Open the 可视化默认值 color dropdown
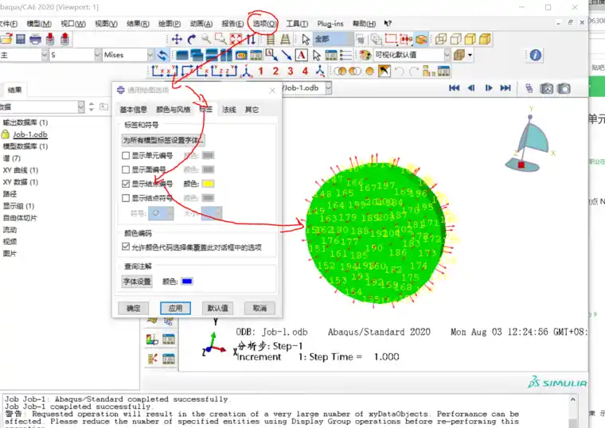This screenshot has width=605, height=428. 447,55
